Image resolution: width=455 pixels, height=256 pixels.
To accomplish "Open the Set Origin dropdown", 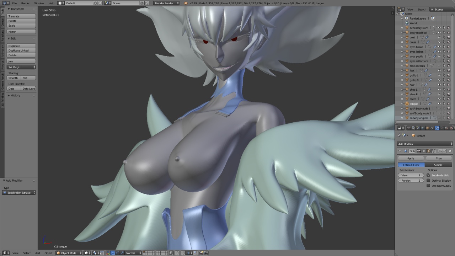I will (x=22, y=67).
